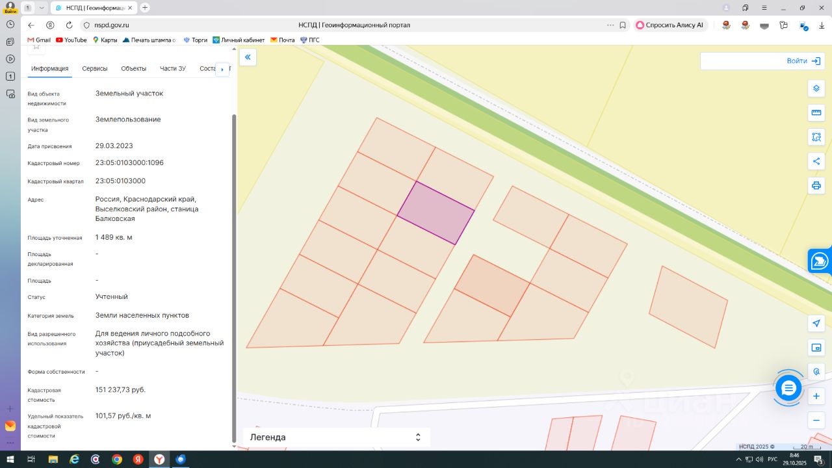
Task: Click the Войти profile button in browser corner
Action: pyautogui.click(x=10, y=8)
